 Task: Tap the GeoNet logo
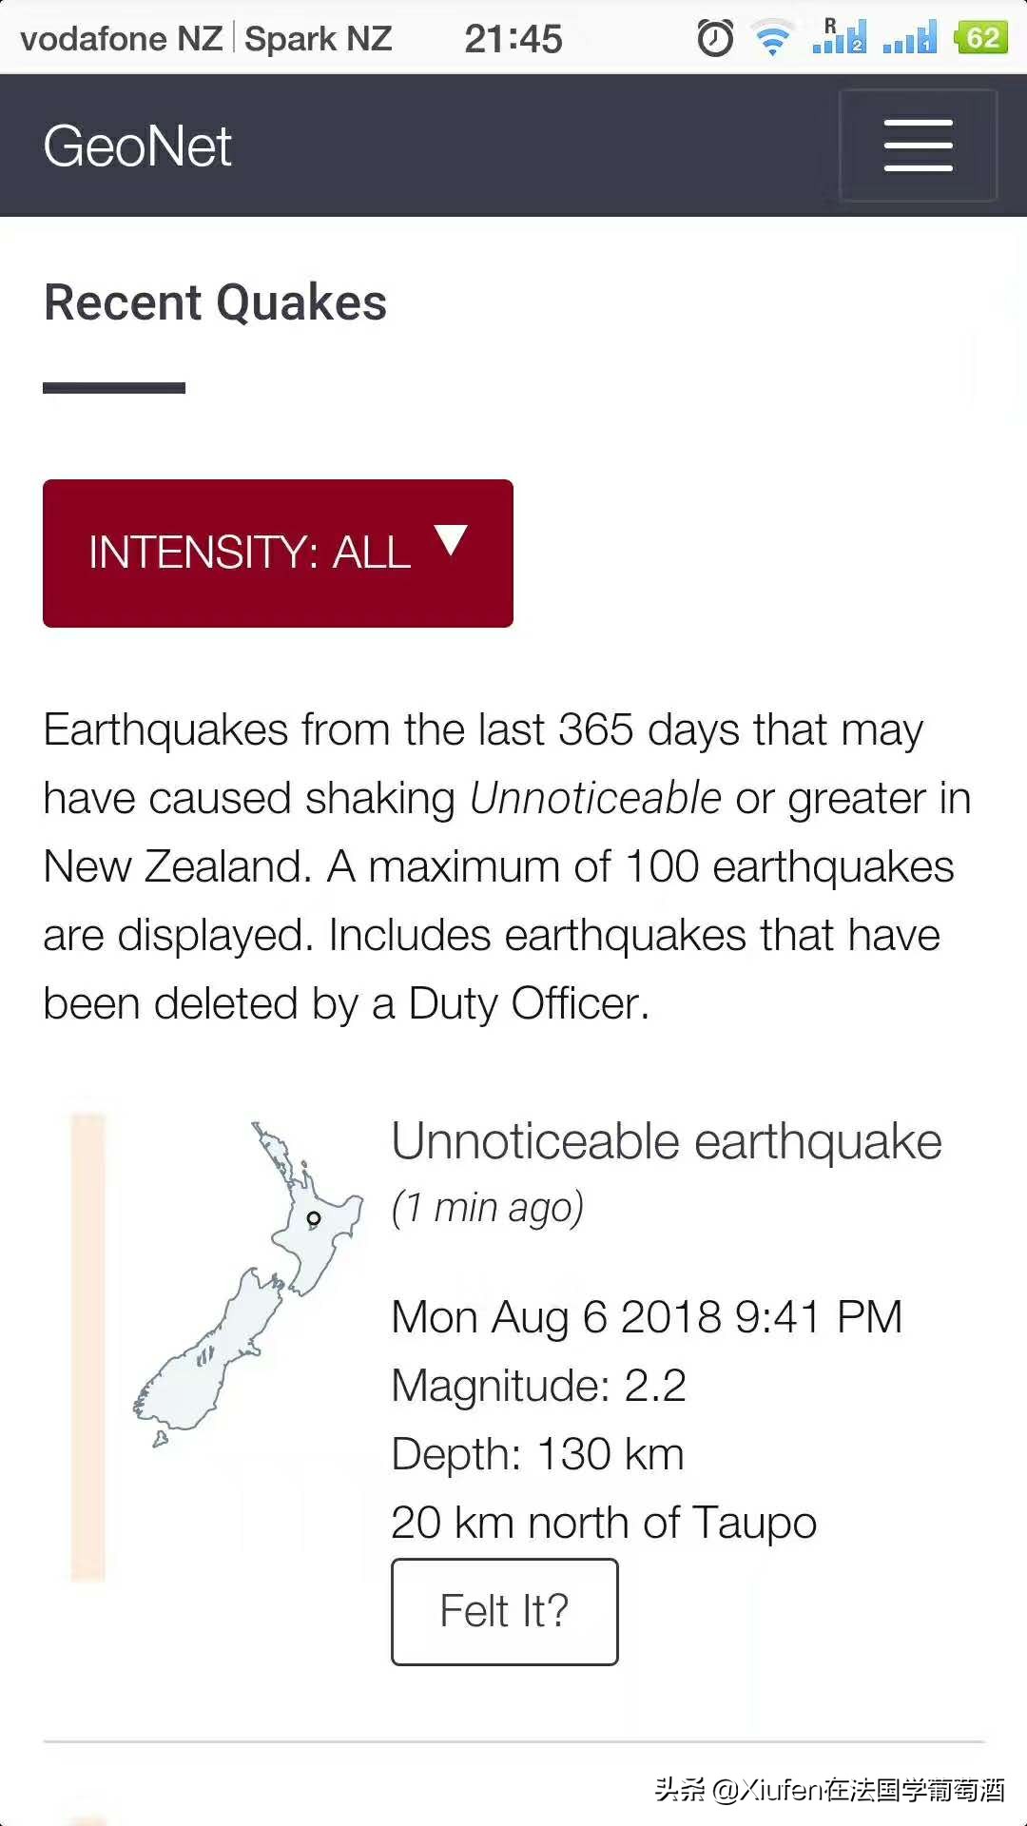click(x=138, y=146)
